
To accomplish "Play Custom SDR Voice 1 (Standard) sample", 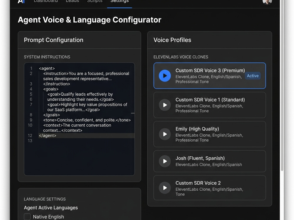I will [165, 105].
